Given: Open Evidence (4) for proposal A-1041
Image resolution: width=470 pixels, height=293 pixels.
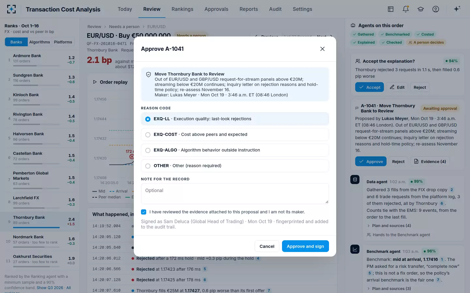Looking at the screenshot, I should 430,161.
